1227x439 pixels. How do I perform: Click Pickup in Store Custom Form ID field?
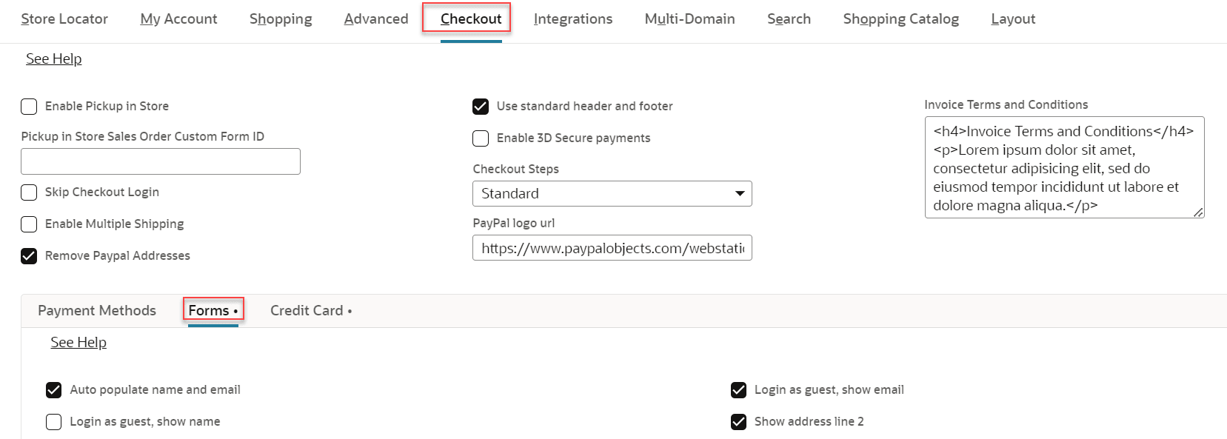[x=161, y=161]
